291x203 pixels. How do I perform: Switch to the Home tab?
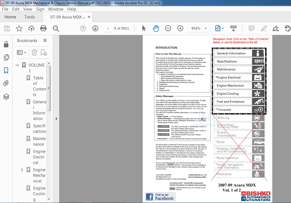pyautogui.click(x=10, y=17)
